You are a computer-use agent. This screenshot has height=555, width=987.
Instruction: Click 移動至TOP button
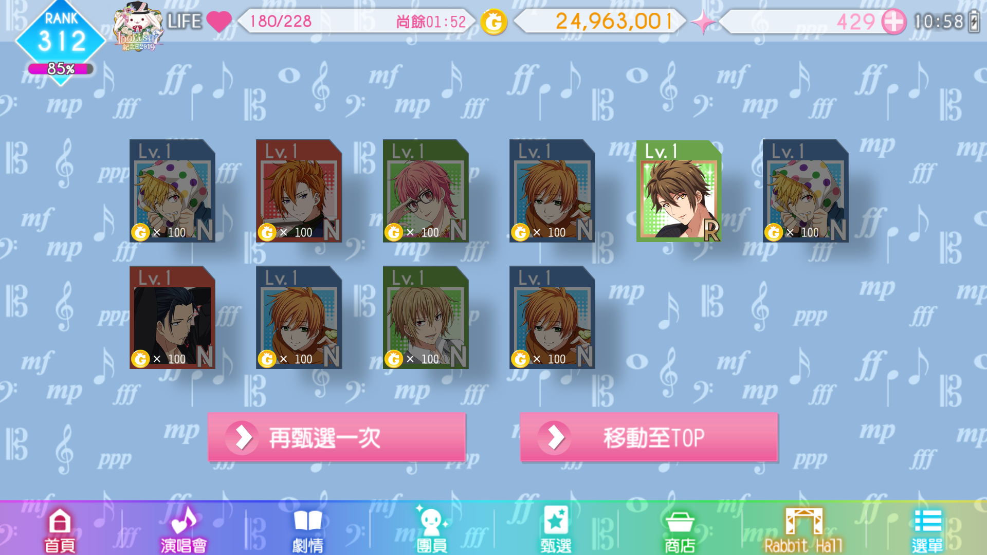pyautogui.click(x=649, y=437)
